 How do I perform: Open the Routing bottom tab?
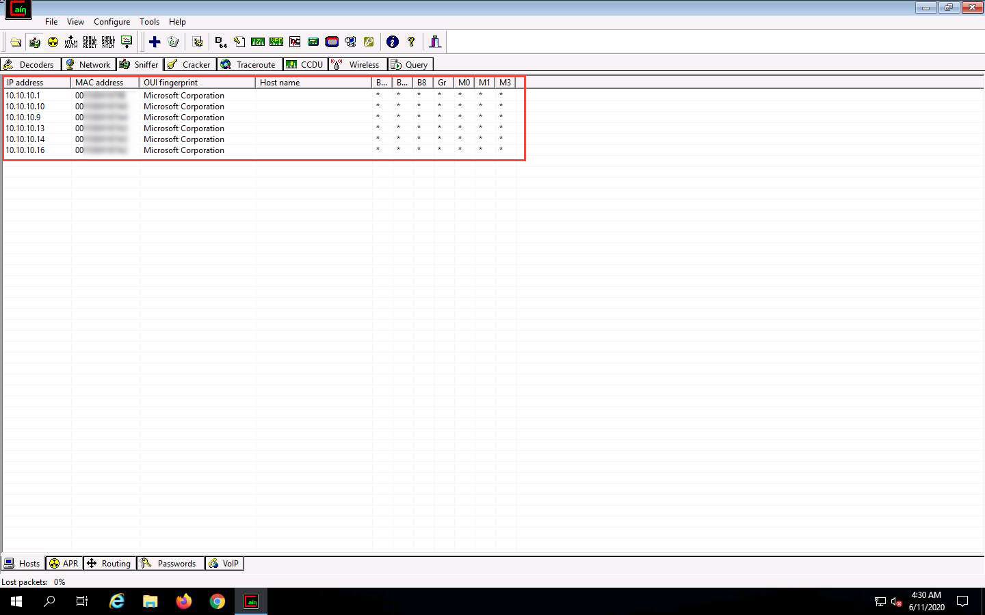(x=109, y=563)
